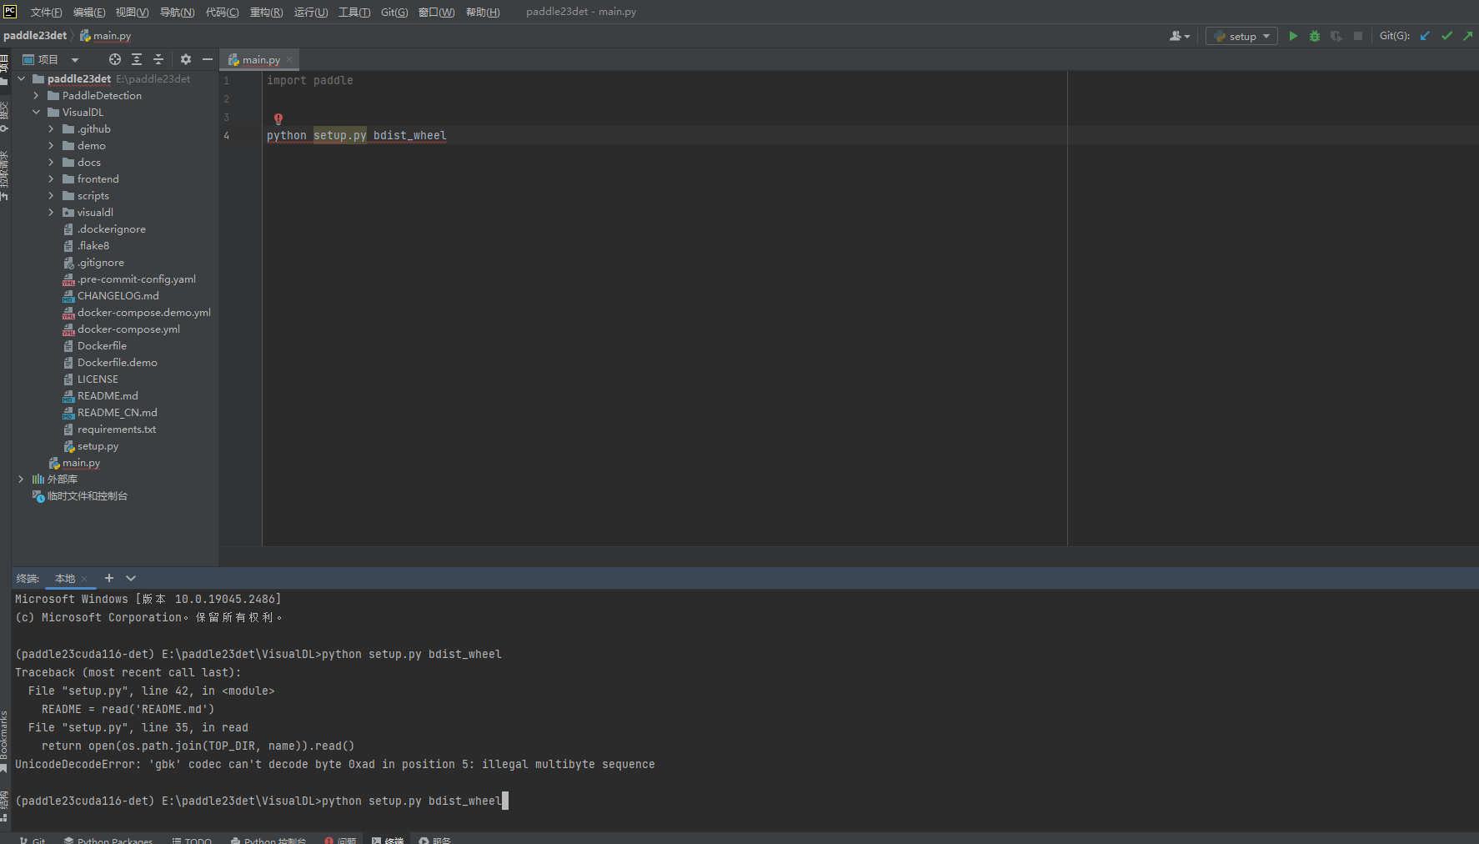Commit changes via the green checkmark icon

[x=1446, y=36]
